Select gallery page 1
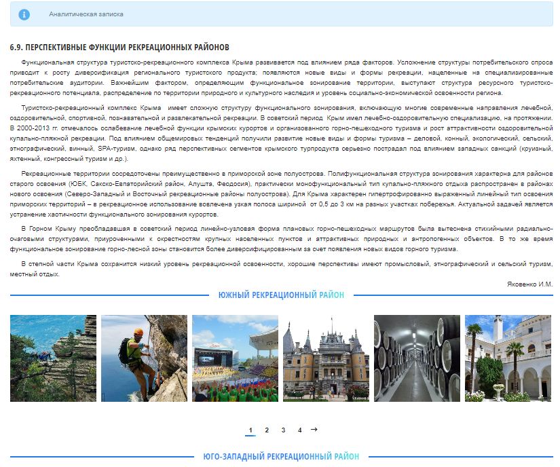The width and height of the screenshot is (560, 467). 251,430
